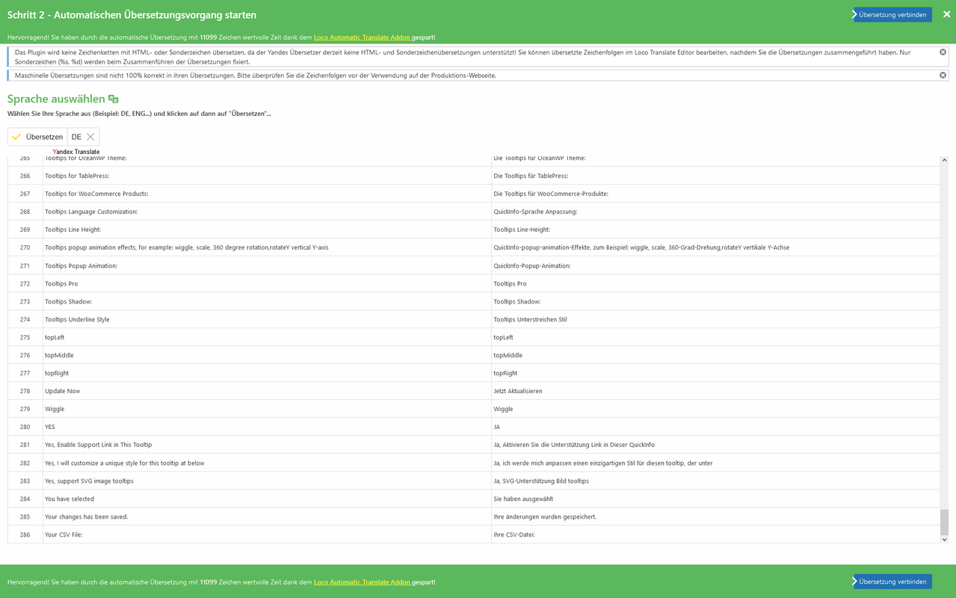
Task: Click translation 'Die Tooltips für WooCommerce-Produkte:'
Action: coord(551,194)
